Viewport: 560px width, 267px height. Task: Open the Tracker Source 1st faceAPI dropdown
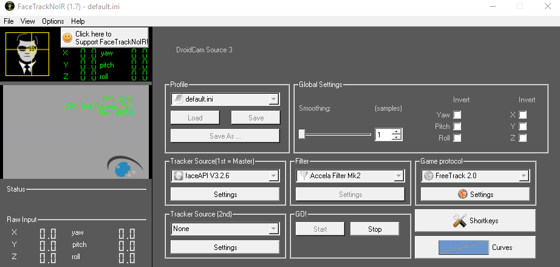click(x=225, y=176)
